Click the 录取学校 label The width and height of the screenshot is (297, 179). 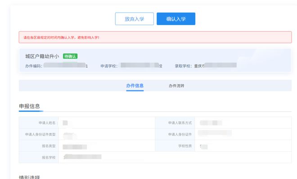pyautogui.click(x=183, y=66)
